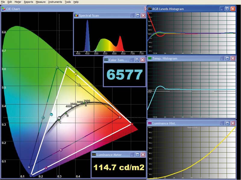Viewport: 241px width, 180px height.
Task: Click the Luminance Hist. window icon
Action: [149, 123]
